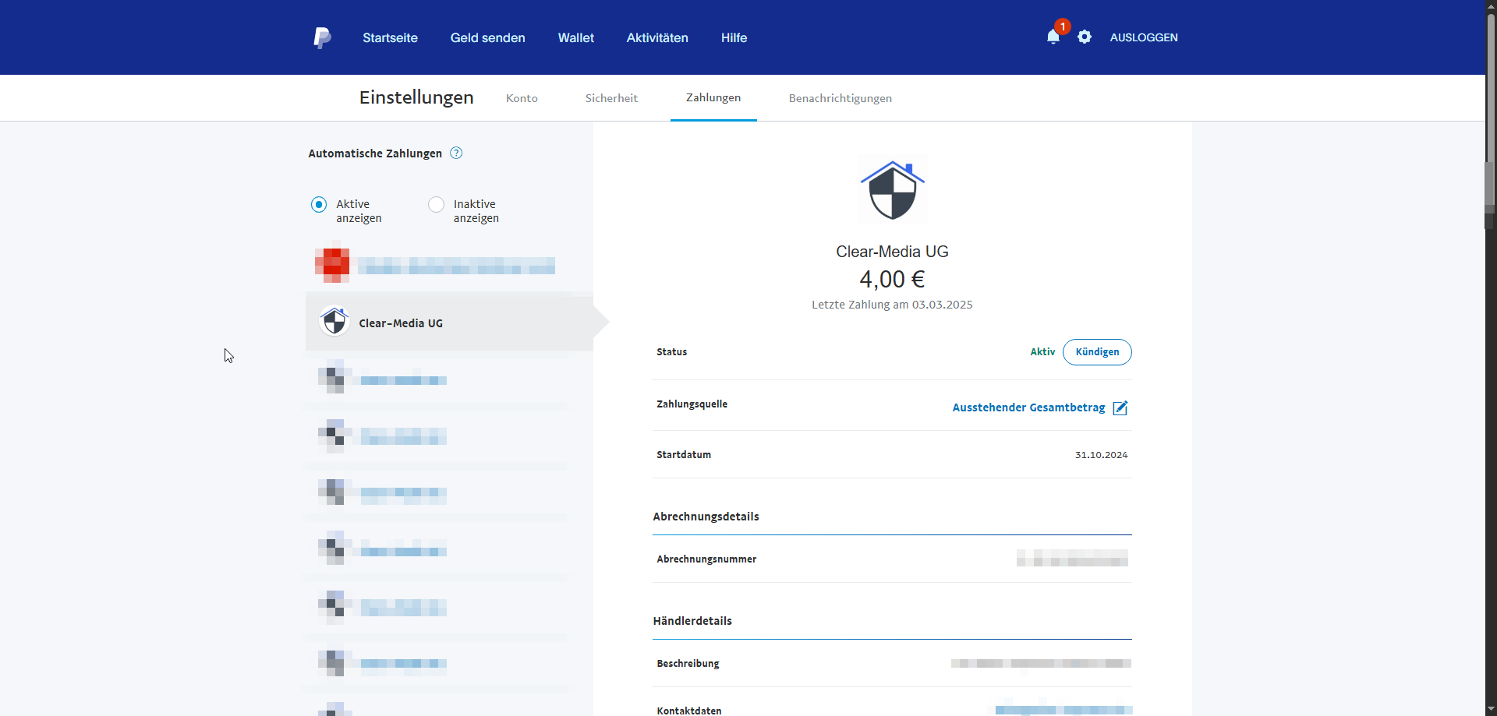Open the Konto settings tab
This screenshot has height=716, width=1497.
(522, 98)
